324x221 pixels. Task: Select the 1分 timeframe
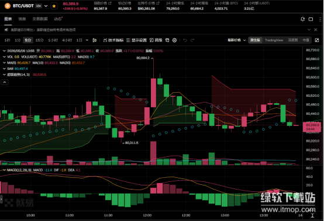[x=18, y=40]
